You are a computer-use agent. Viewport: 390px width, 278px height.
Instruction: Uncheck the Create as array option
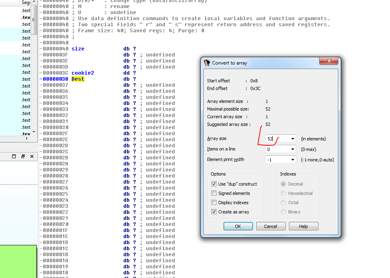coord(214,212)
